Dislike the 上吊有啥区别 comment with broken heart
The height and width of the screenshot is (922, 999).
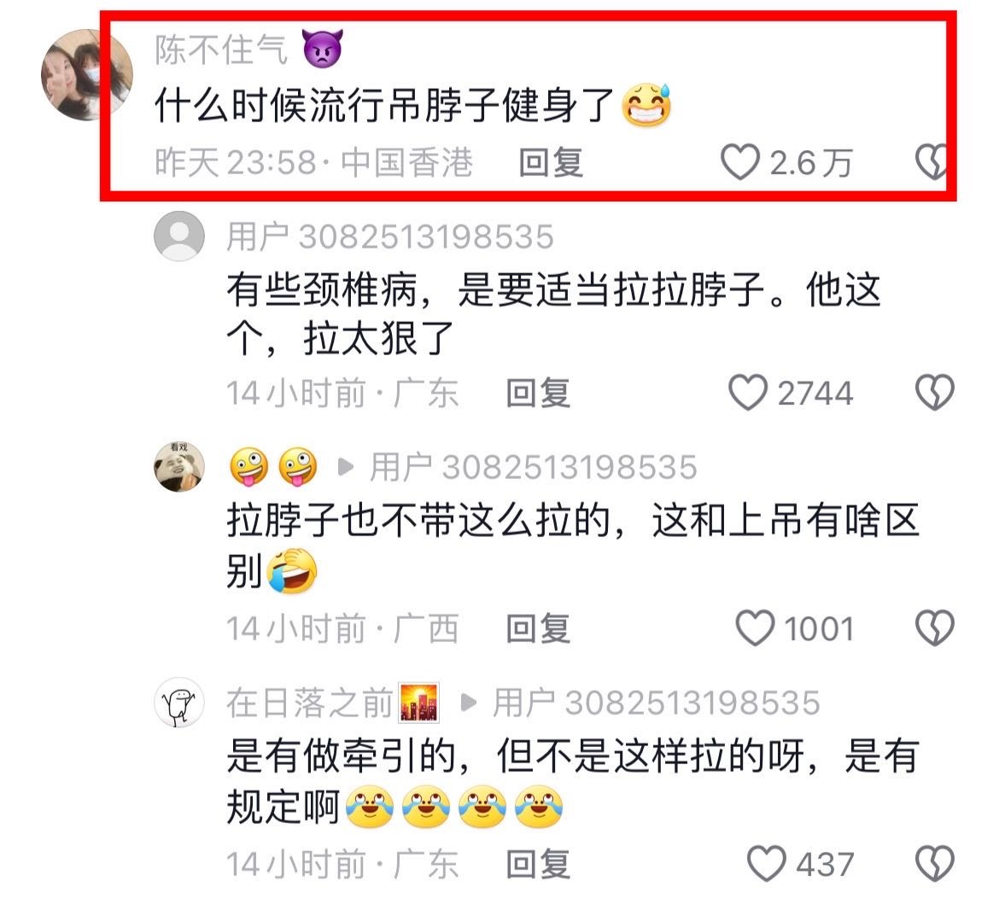(x=934, y=628)
